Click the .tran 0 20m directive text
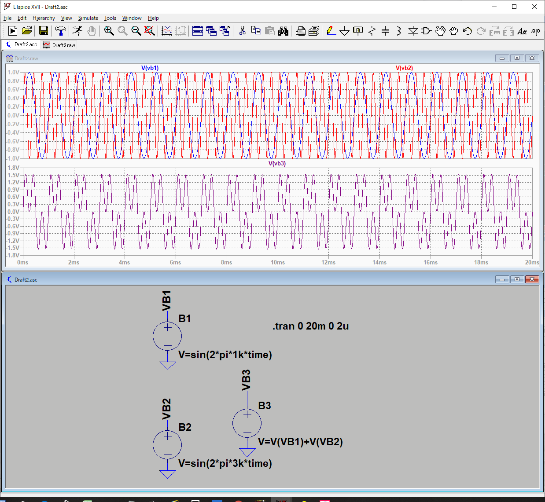The width and height of the screenshot is (545, 502). (x=310, y=326)
